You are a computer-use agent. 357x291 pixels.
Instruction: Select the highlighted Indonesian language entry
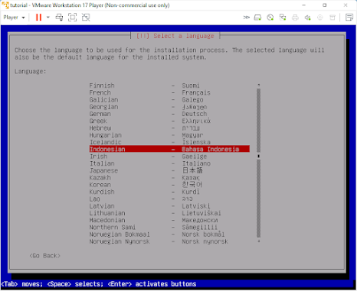pyautogui.click(x=169, y=149)
